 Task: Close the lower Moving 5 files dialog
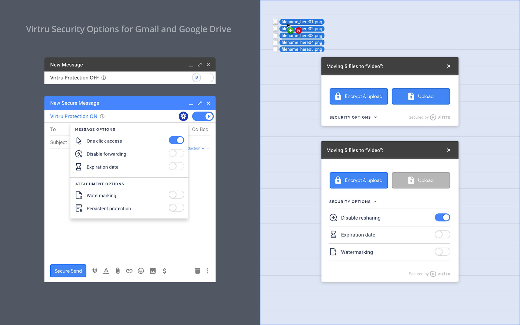pyautogui.click(x=449, y=150)
